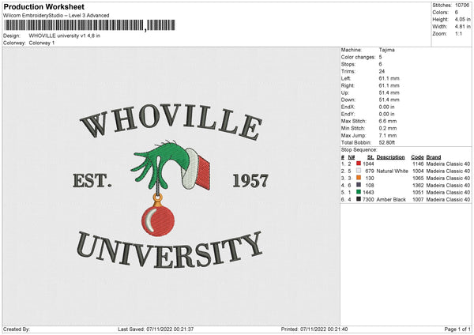474x335 pixels.
Task: Click the Max Stitch value 6.6 mm
Action: tap(388, 121)
